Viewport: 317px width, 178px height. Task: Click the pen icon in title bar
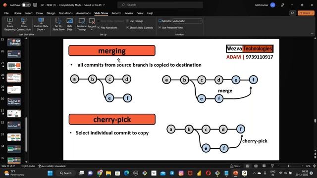[282, 5]
